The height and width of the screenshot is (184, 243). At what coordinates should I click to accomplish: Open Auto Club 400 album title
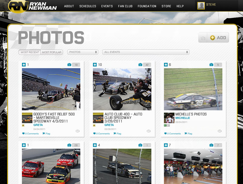[123, 118]
